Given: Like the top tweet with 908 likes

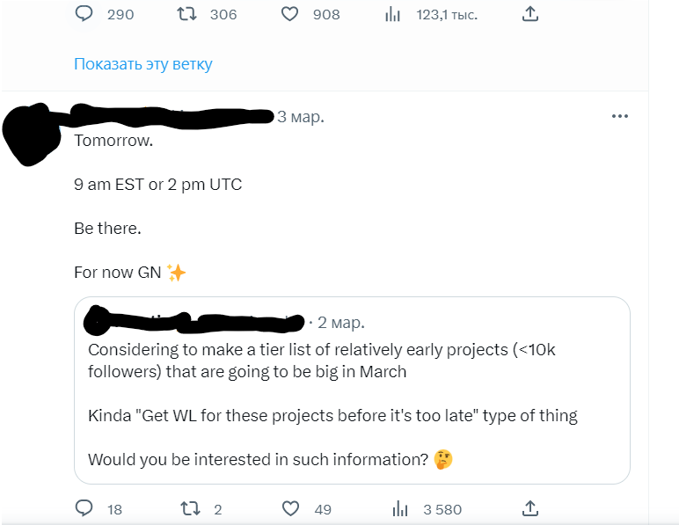Looking at the screenshot, I should [x=290, y=14].
